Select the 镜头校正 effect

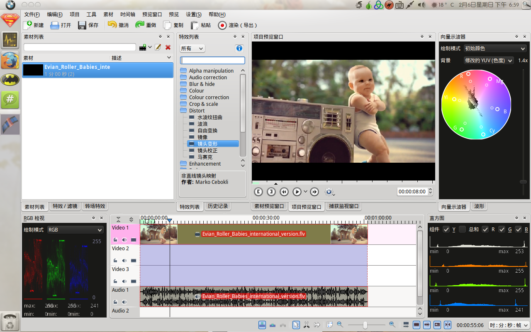pyautogui.click(x=207, y=151)
